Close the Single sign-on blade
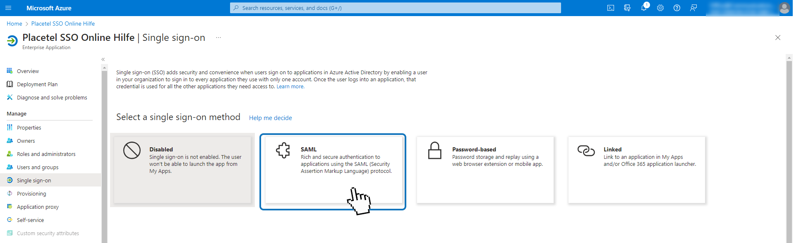This screenshot has height=243, width=794. 778,38
